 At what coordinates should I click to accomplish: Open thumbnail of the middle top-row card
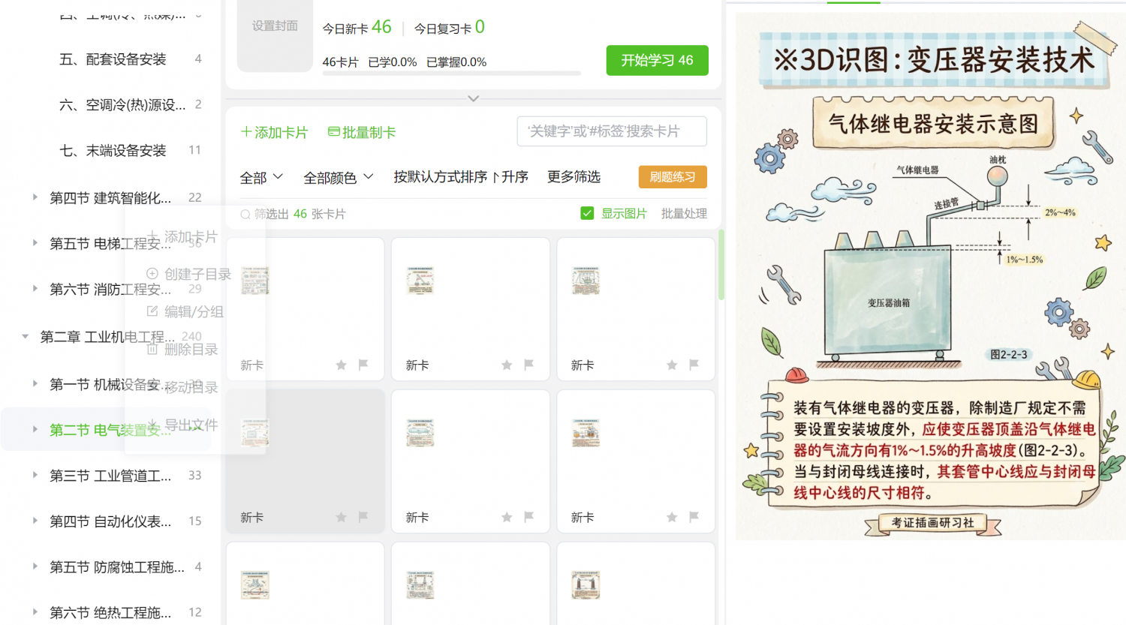(420, 280)
